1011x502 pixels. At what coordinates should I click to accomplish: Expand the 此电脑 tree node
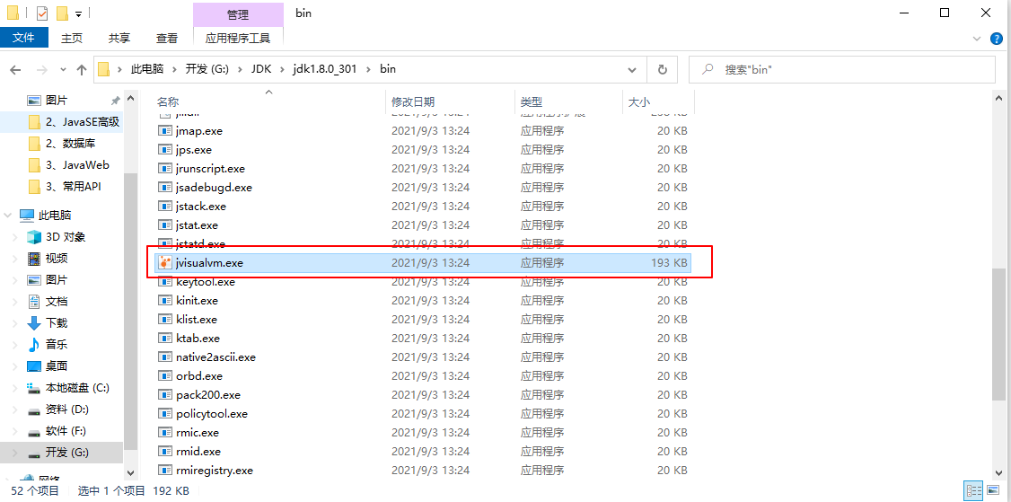tap(8, 216)
